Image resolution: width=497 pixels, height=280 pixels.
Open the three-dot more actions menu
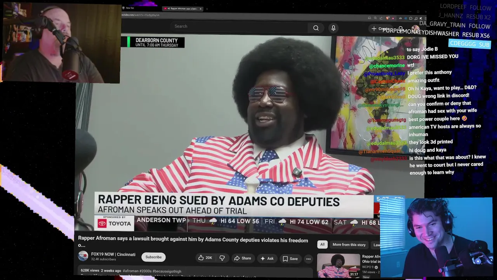coord(308,259)
